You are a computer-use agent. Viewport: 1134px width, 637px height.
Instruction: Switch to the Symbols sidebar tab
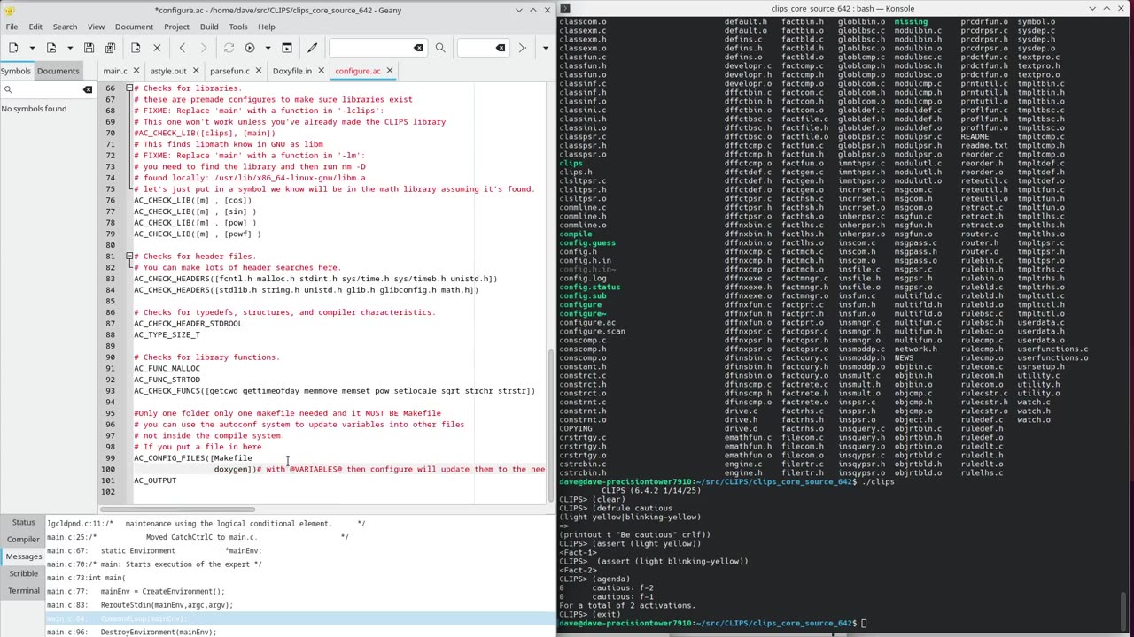point(15,71)
